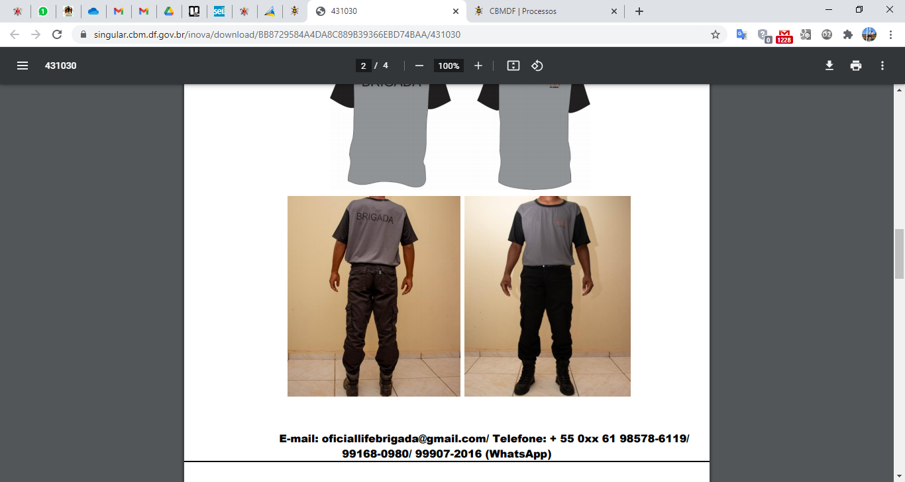Click the t-shirt front illustration
Image resolution: width=905 pixels, height=482 pixels.
point(534,136)
